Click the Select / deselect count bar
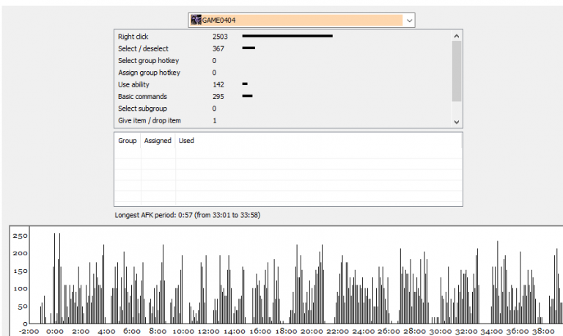The height and width of the screenshot is (336, 563). coord(249,48)
